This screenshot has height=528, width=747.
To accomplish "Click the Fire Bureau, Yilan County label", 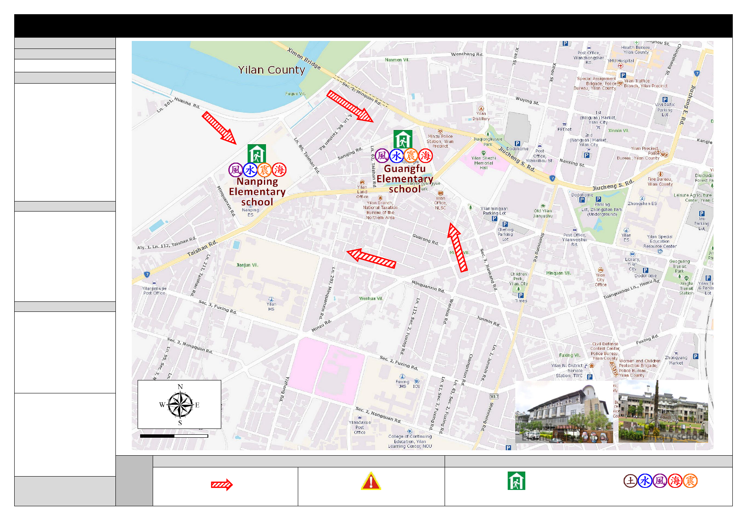I will pyautogui.click(x=660, y=181).
